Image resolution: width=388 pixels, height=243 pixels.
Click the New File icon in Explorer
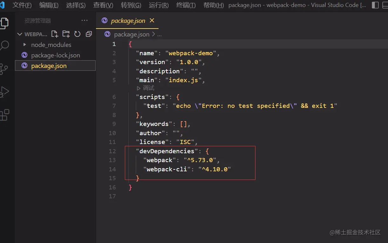54,34
